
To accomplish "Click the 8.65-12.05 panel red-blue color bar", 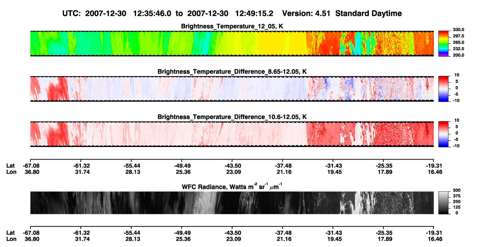I will tap(444, 89).
